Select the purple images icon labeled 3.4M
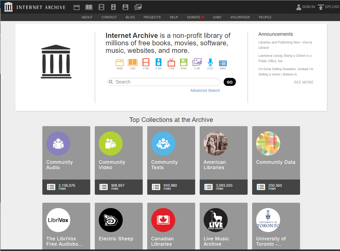 (197, 62)
